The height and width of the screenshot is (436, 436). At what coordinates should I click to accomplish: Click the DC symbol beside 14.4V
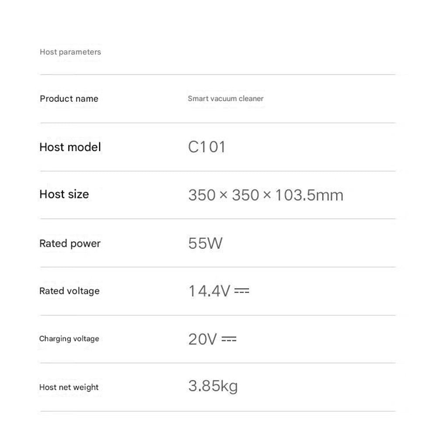[x=242, y=291]
